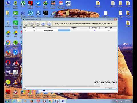Screen dimensions: 137x103
Task: Select the Internet Download Manager desktop icon
Action: pos(46,5)
